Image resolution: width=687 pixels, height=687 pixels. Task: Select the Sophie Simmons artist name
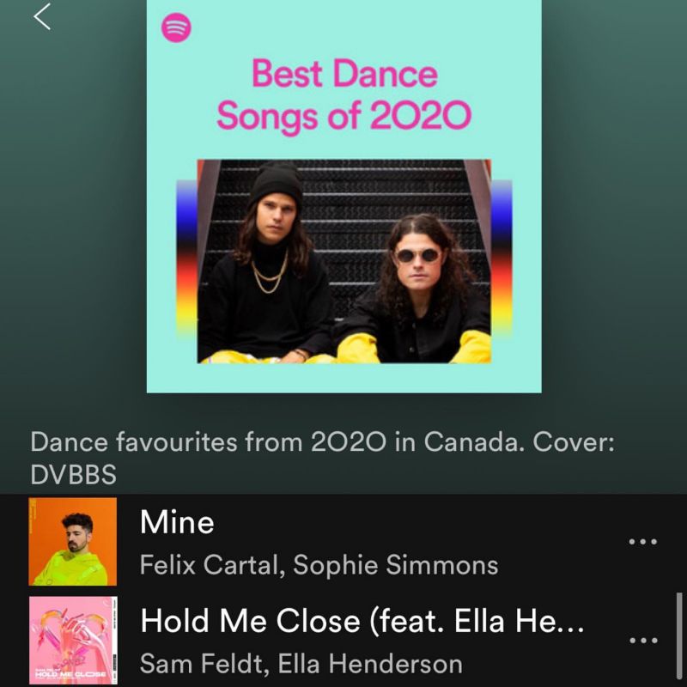point(396,565)
